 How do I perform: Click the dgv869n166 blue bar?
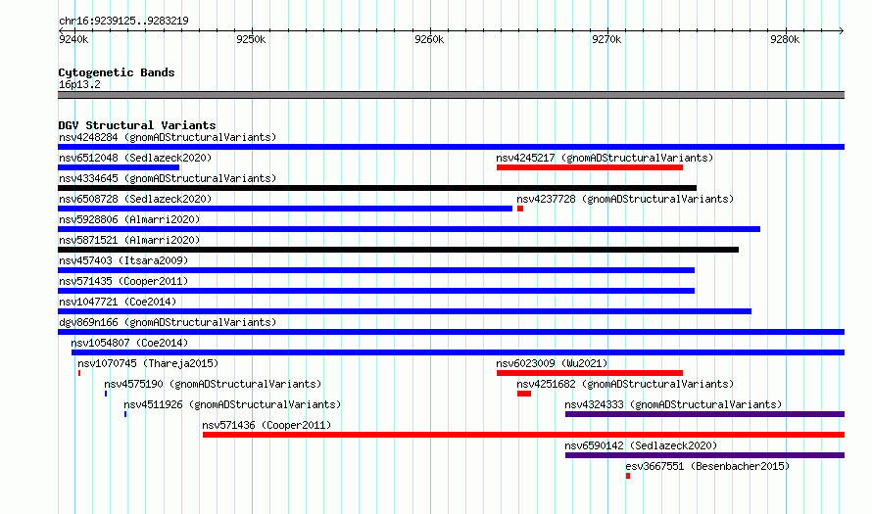[x=451, y=332]
